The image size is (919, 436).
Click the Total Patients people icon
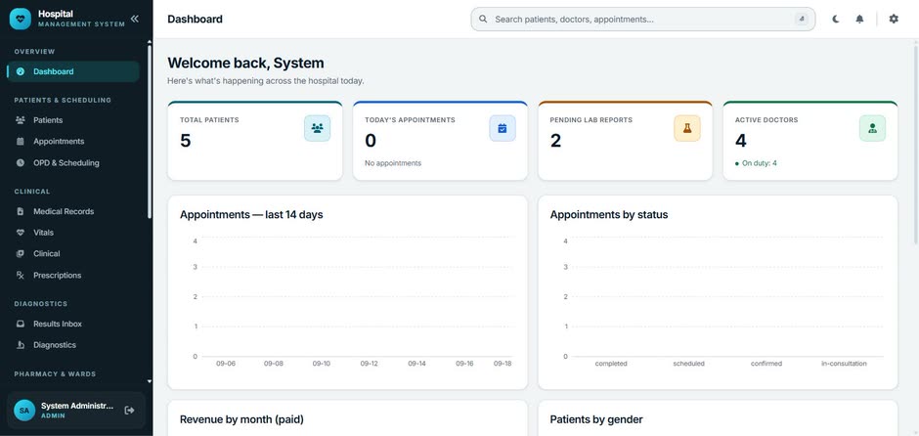tap(317, 128)
